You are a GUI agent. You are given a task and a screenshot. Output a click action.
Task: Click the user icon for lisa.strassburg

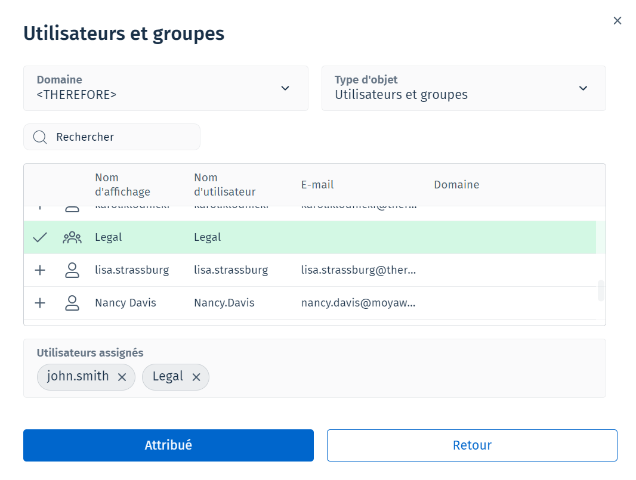pyautogui.click(x=72, y=270)
